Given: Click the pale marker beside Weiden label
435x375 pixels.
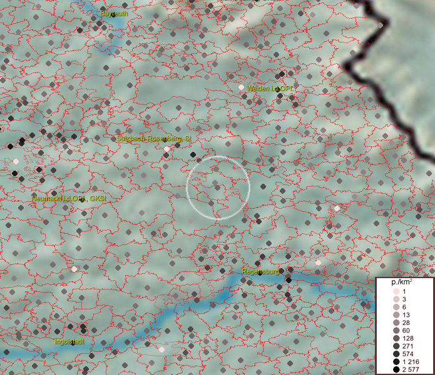Looking at the screenshot, I should pos(241,87).
